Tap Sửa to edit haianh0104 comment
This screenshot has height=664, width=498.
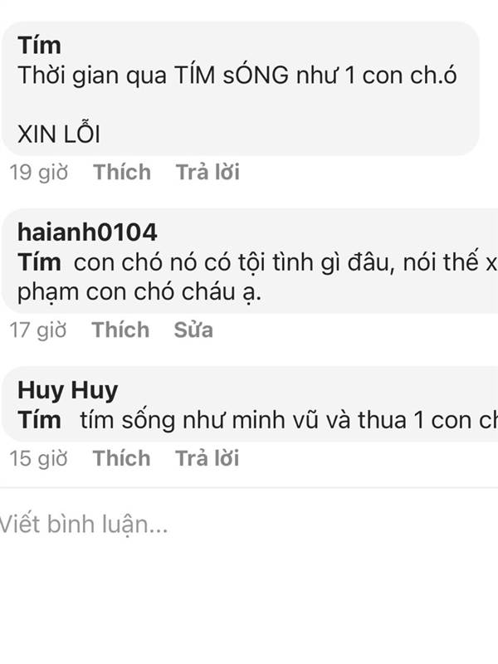pyautogui.click(x=193, y=330)
